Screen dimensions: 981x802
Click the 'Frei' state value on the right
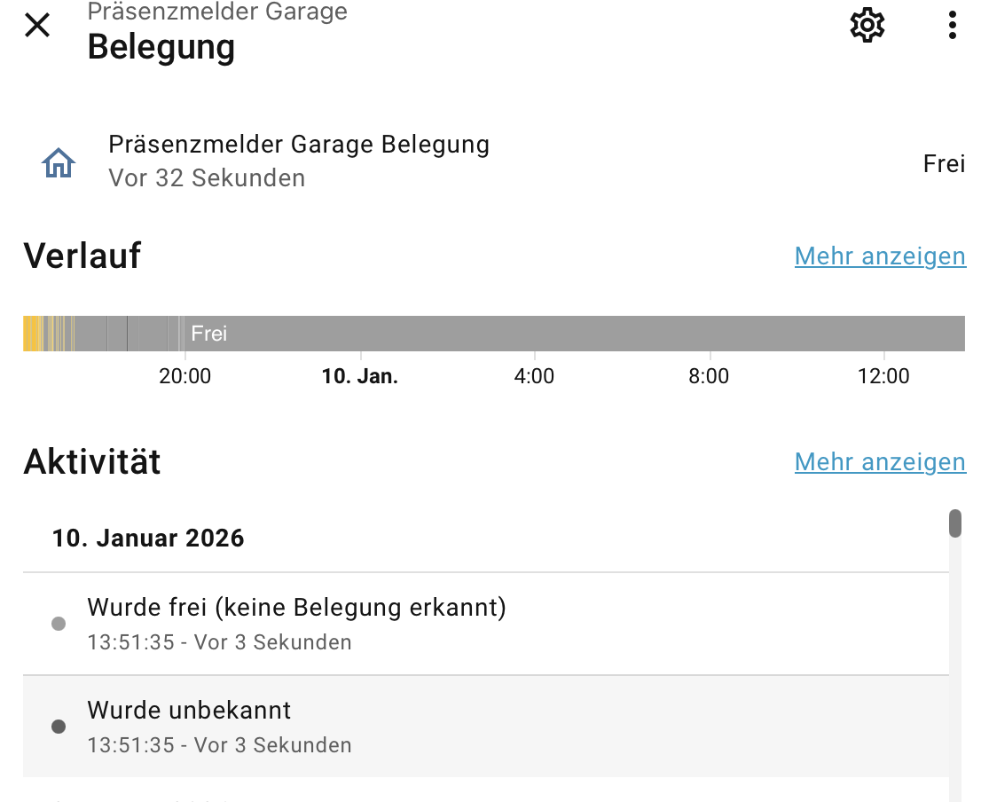(943, 164)
